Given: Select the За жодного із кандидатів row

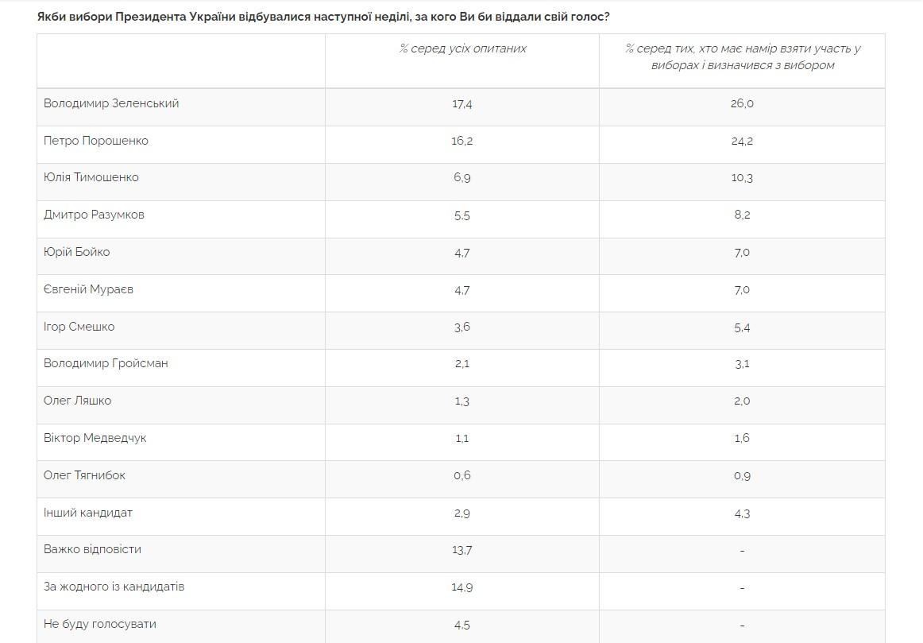Looking at the screenshot, I should coord(461,591).
